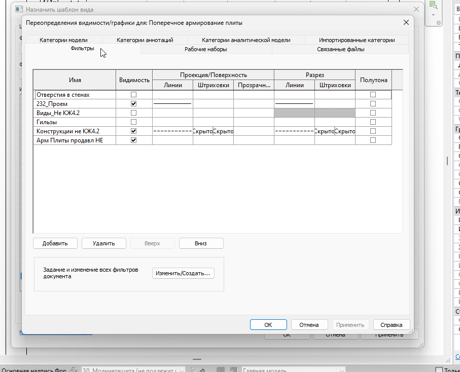Confirm with the ОК button
The width and height of the screenshot is (460, 372).
(x=268, y=325)
